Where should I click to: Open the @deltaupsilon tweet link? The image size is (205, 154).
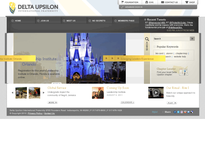pos(175,27)
